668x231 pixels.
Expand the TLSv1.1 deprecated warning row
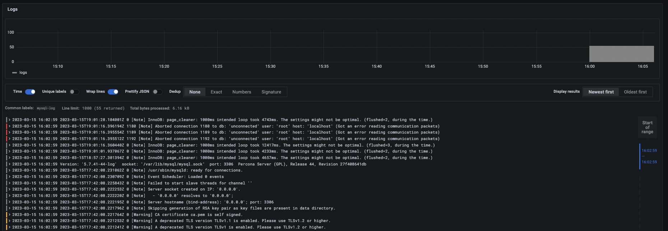tap(10, 221)
